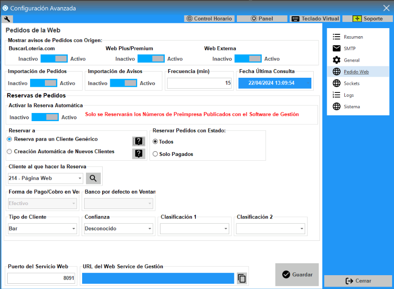Click Cerrar to exit
Screen dimensions: 394x289
point(358,281)
